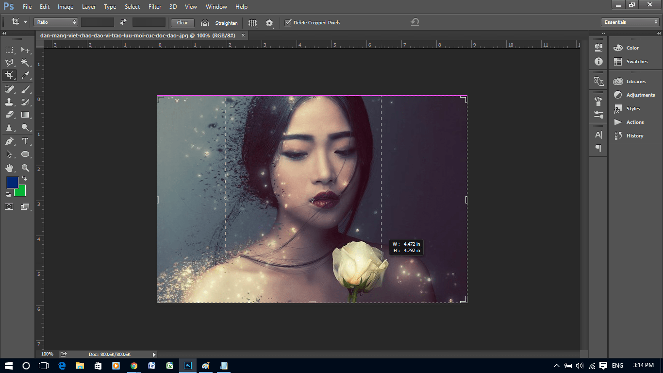This screenshot has height=373, width=663.
Task: Choose the Horizontal Type tool
Action: [25, 141]
